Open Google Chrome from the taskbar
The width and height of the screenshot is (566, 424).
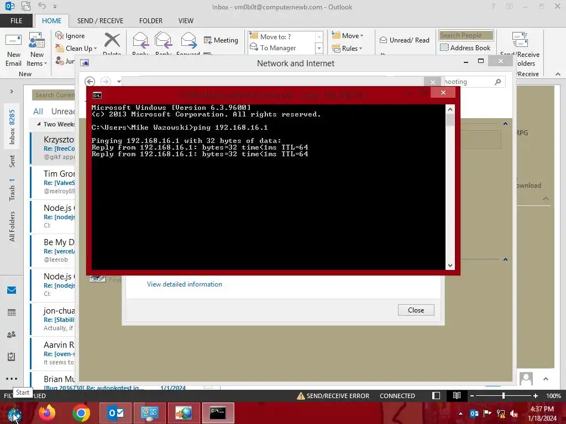click(x=81, y=413)
